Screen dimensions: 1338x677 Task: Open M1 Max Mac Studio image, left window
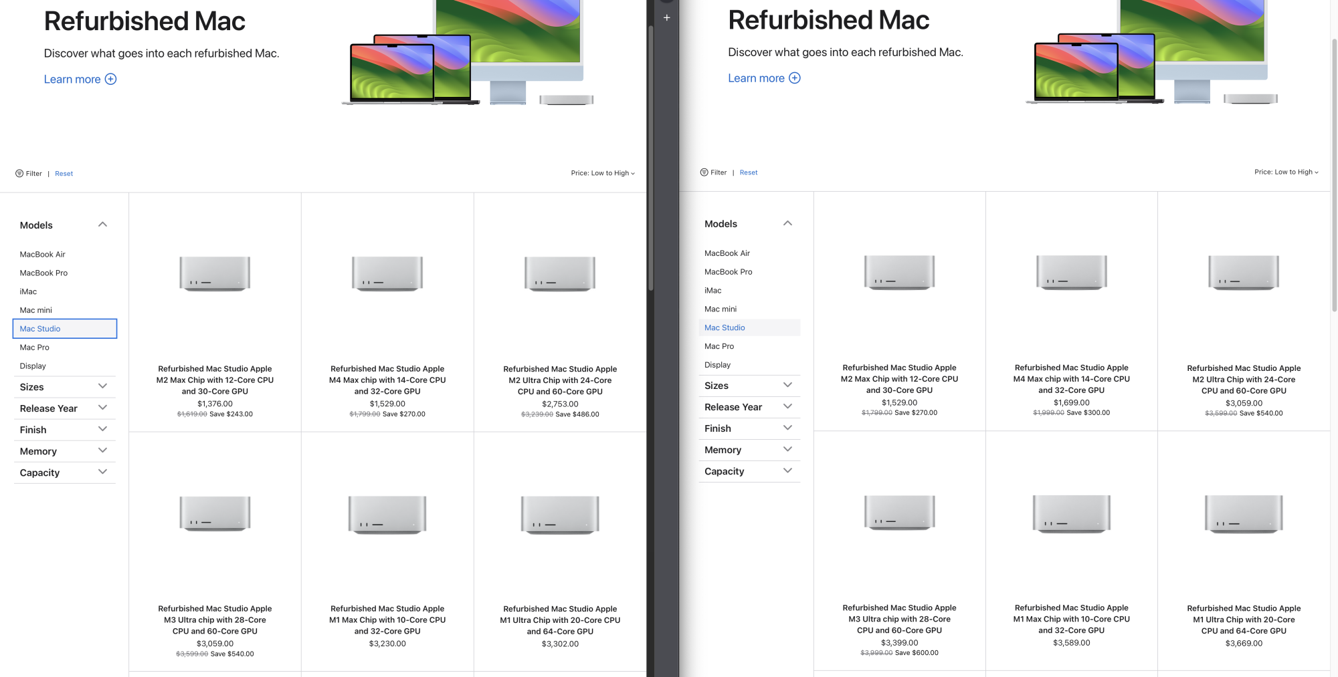click(387, 515)
